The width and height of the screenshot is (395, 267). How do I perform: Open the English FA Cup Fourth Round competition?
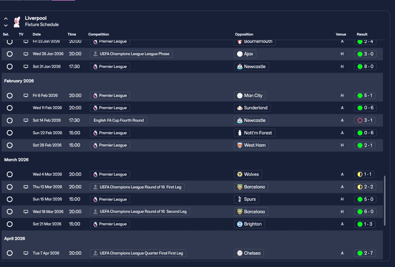(x=118, y=121)
